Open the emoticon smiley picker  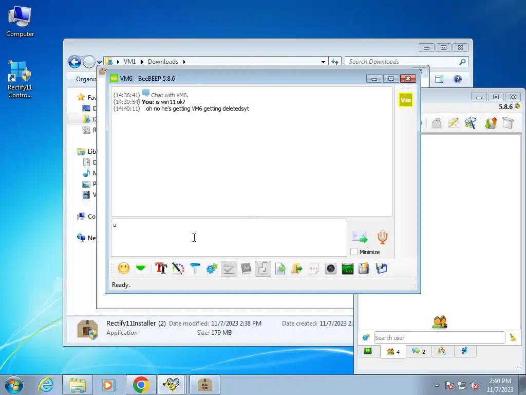pyautogui.click(x=124, y=268)
